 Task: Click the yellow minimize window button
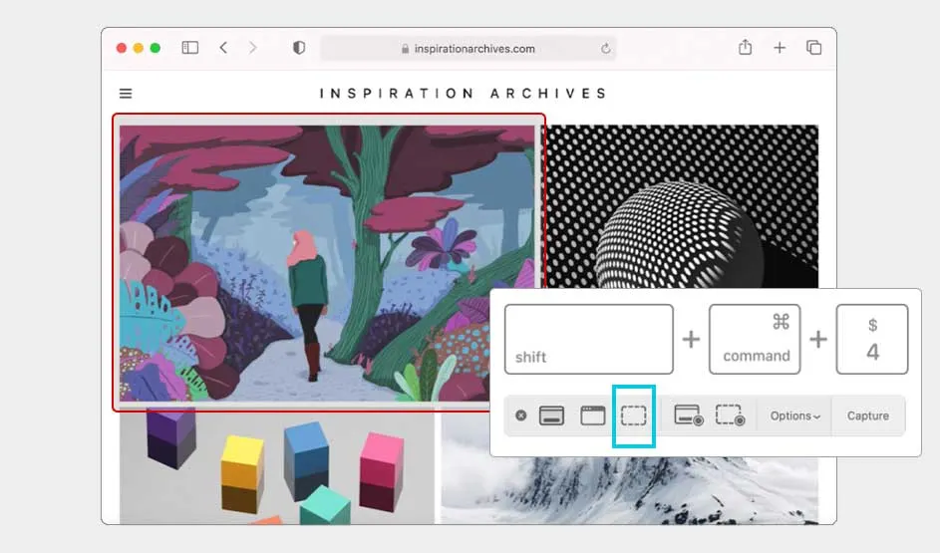138,48
